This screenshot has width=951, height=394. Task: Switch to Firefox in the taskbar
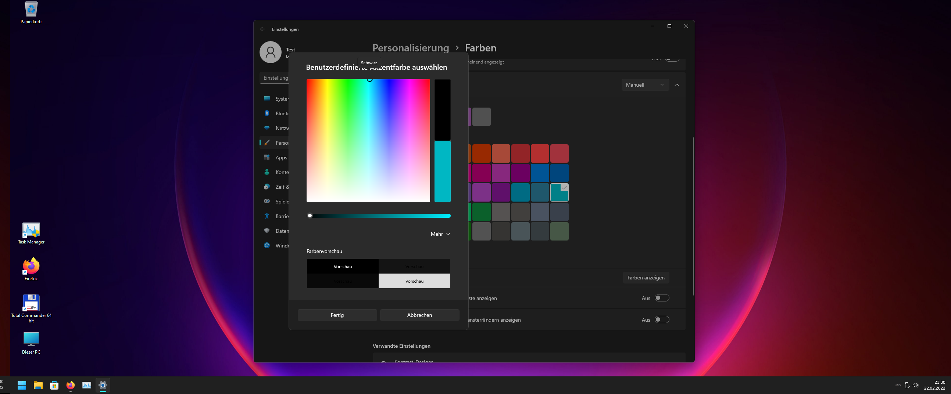(x=71, y=385)
